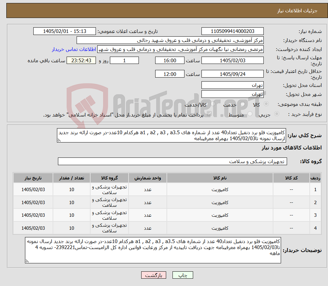Click کامپوزیت in table row 4
This screenshot has width=328, height=286.
coord(220,228)
